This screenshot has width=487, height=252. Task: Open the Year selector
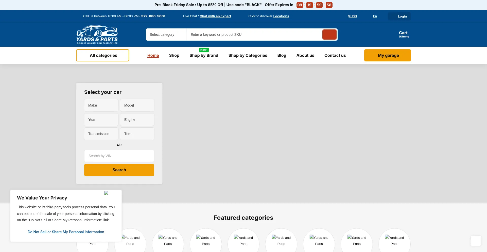coord(101,120)
